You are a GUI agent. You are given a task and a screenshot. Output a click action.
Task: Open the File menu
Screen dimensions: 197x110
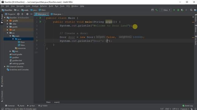click(x=2, y=6)
